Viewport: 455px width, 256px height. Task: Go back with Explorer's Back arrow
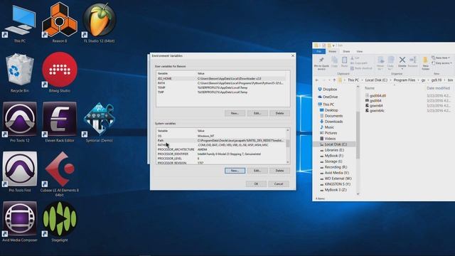point(317,80)
